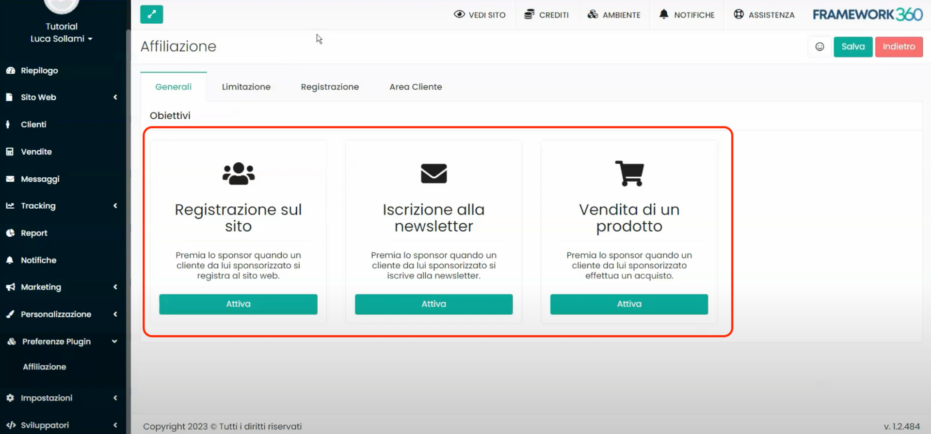Click the Assistenza label in top bar
The width and height of the screenshot is (931, 434).
pos(771,15)
